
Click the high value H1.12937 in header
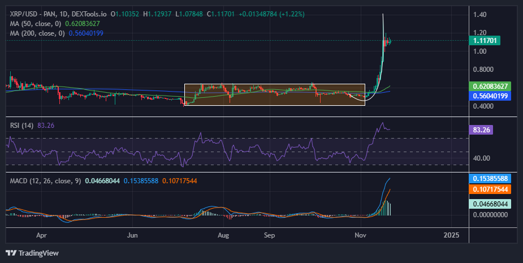(157, 14)
